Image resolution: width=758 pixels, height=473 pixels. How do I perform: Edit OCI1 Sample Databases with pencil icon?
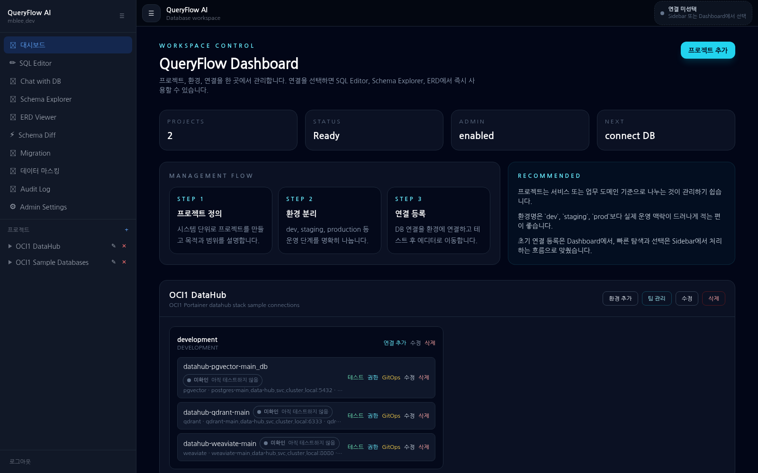tap(113, 262)
